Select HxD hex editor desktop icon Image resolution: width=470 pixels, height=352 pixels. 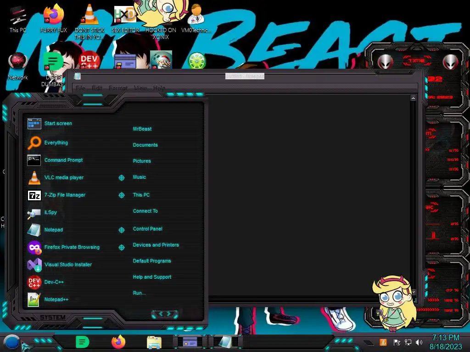125,18
